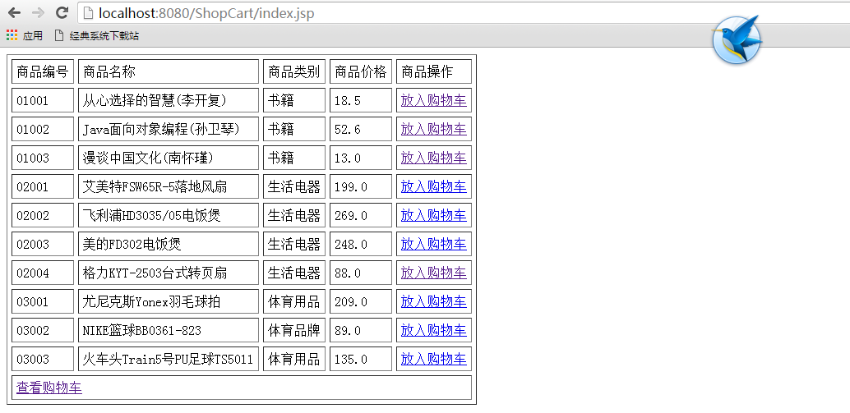Screen dimensions: 850x413
Task: Reload the page with the refresh icon
Action: click(62, 13)
